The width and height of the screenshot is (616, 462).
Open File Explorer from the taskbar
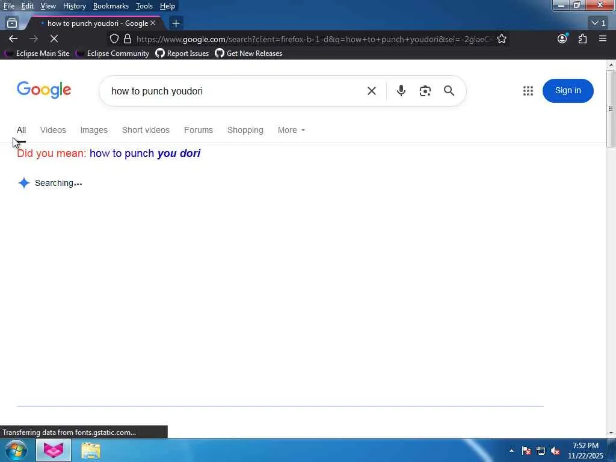coord(91,451)
